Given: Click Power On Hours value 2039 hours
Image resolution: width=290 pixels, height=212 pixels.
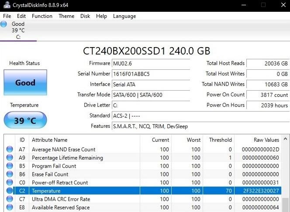Looking at the screenshot, I should coord(268,106).
